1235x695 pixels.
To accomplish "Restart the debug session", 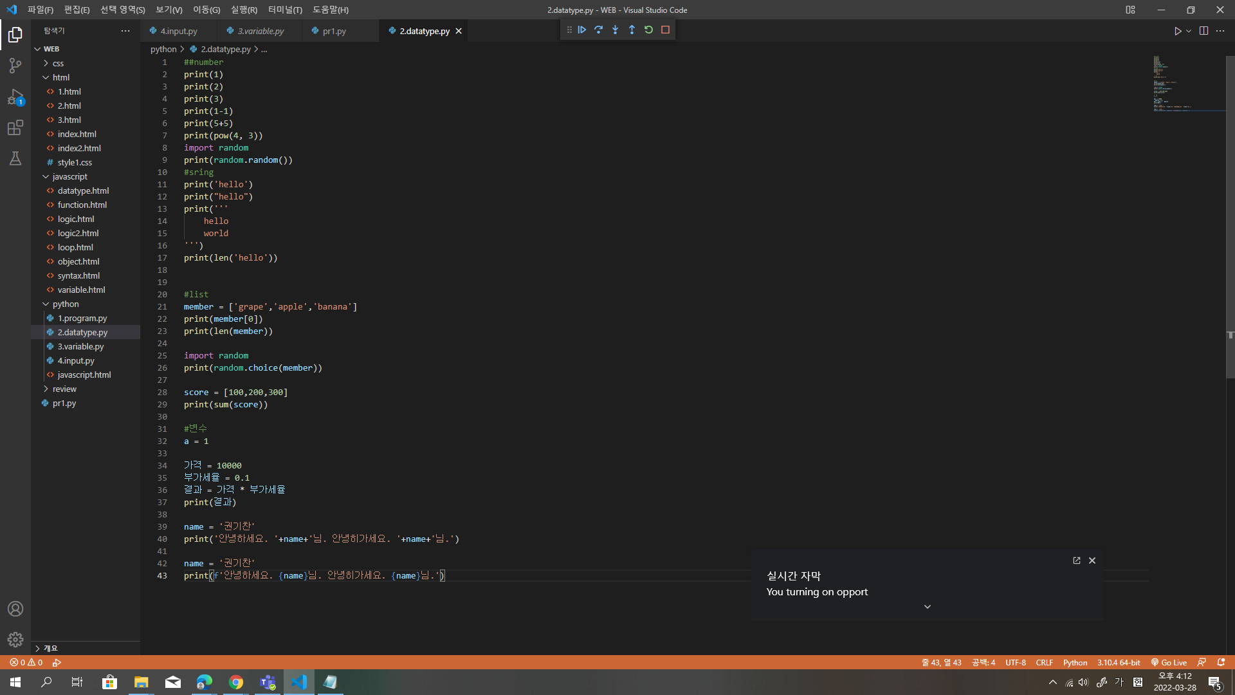I will point(648,30).
